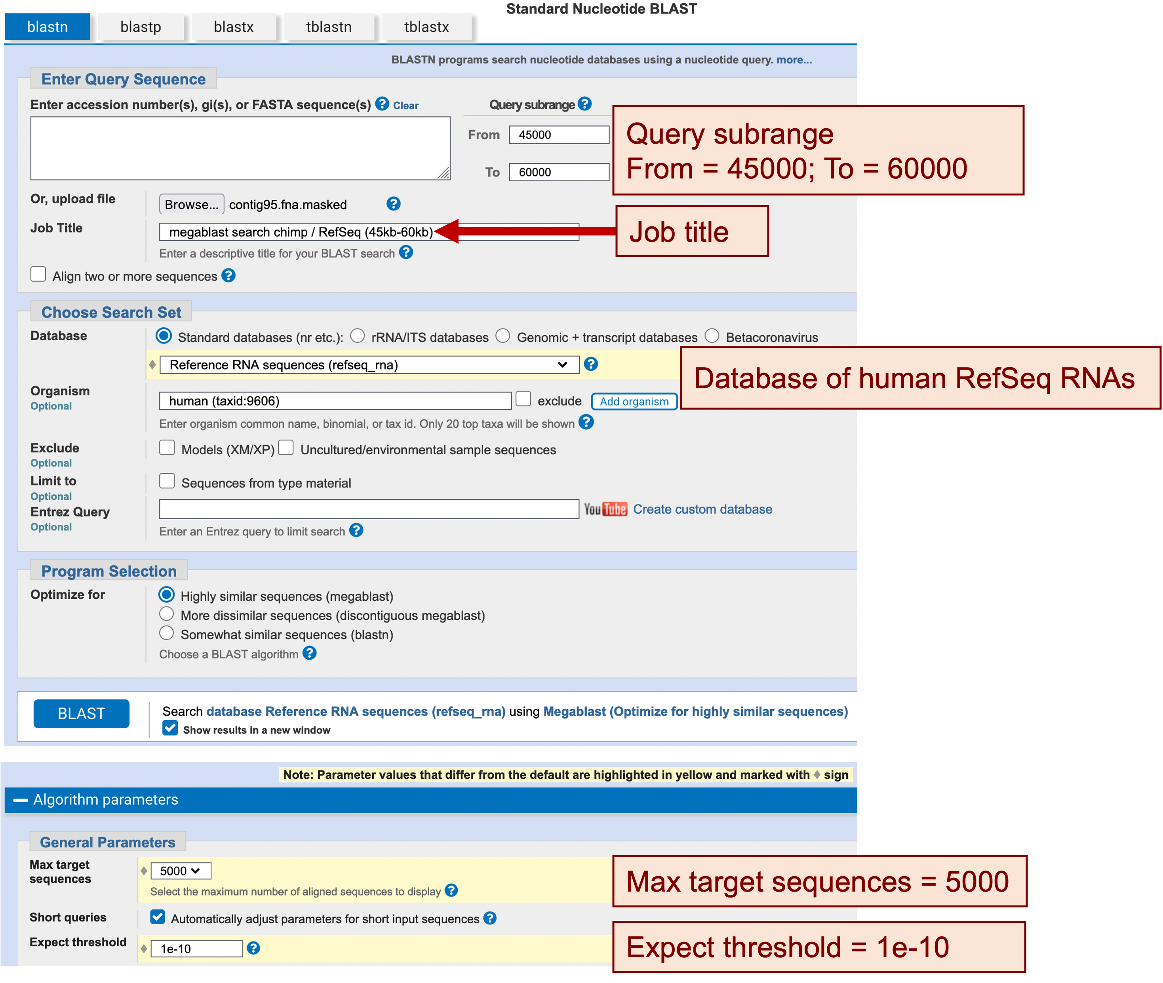Open Database dropdown help icon
The height and width of the screenshot is (983, 1163).
point(591,364)
